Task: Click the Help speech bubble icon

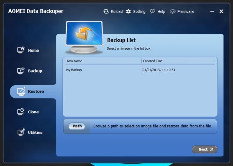Action: [x=153, y=11]
